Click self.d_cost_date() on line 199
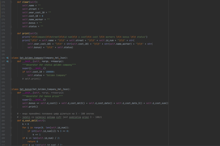The width and height of the screenshot is (220, 146). [x=100, y=103]
